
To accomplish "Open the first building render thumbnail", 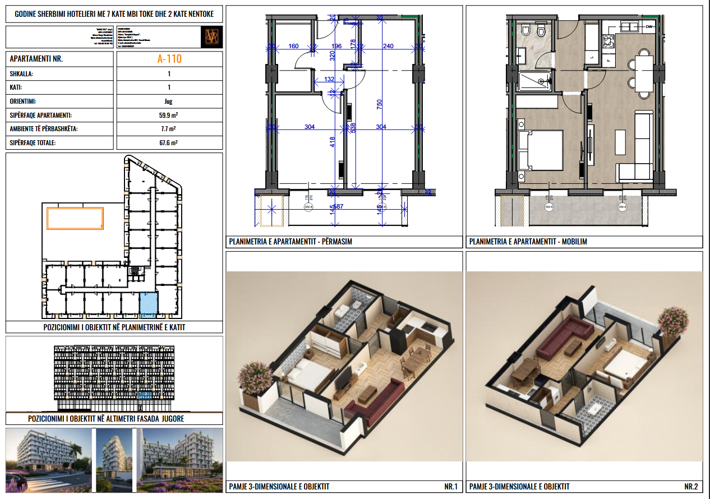I will [x=48, y=452].
